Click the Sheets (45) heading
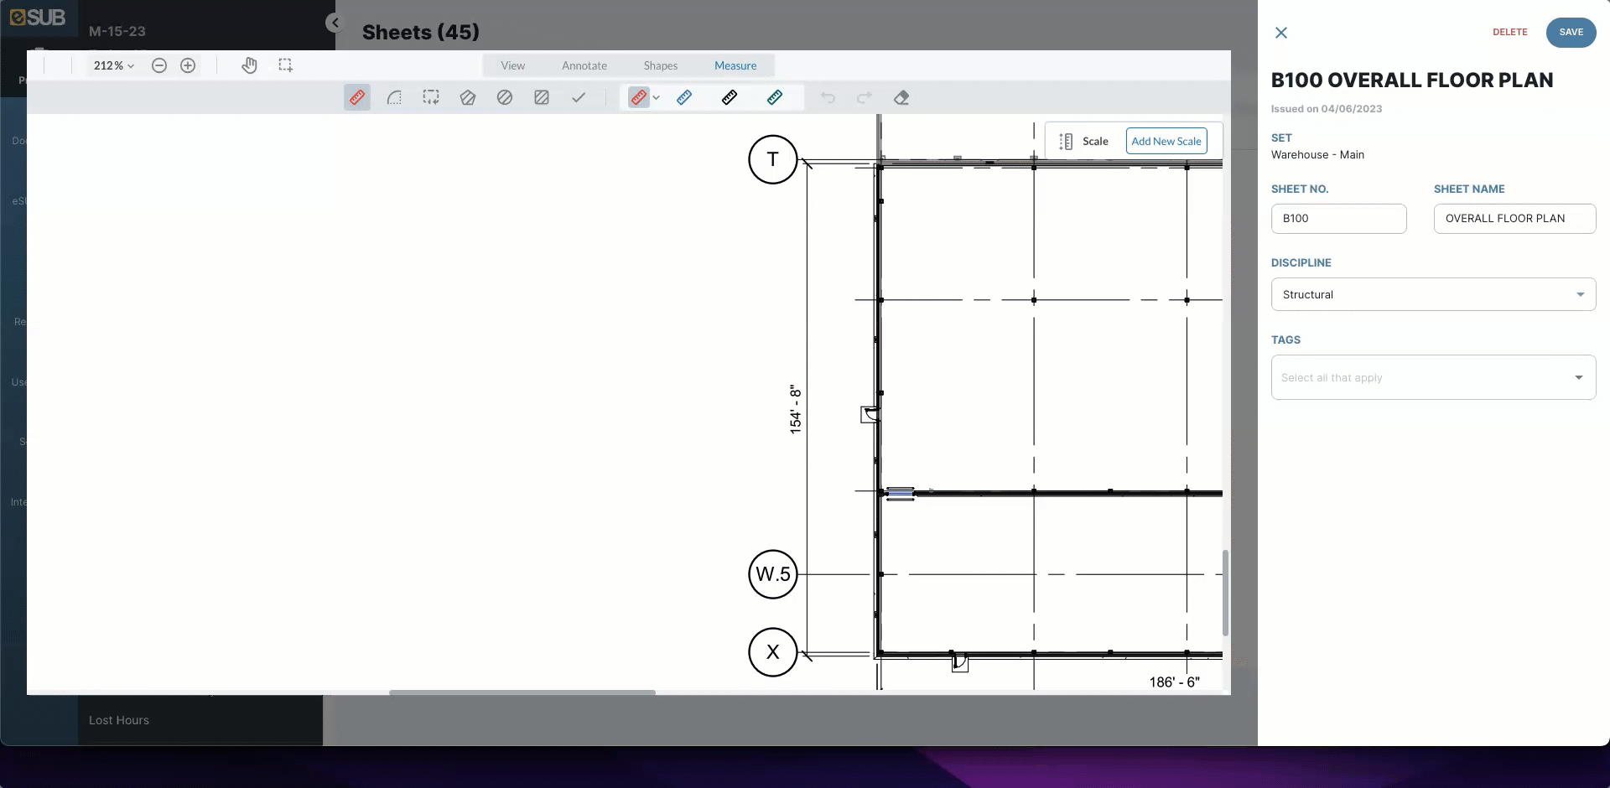 click(x=420, y=33)
